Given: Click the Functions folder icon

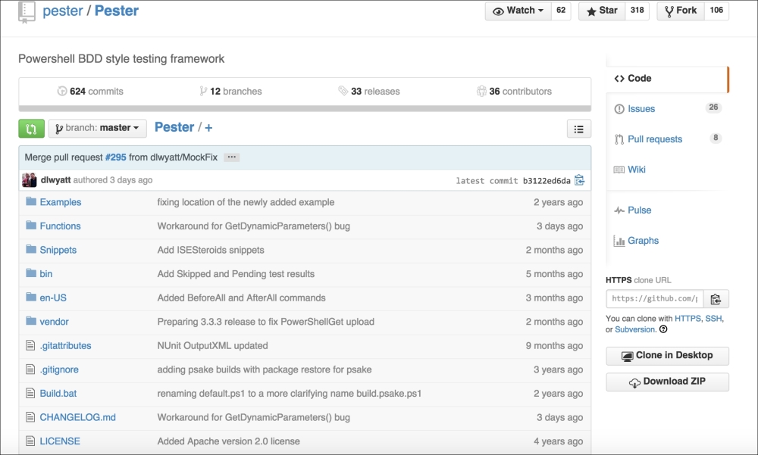Looking at the screenshot, I should point(31,225).
